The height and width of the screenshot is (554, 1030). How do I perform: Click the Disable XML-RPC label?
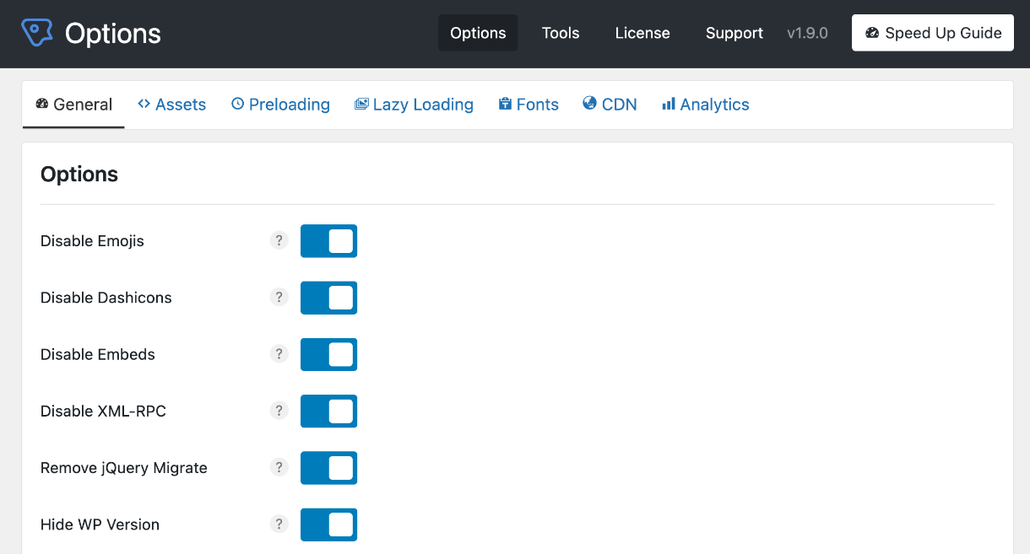click(x=103, y=411)
